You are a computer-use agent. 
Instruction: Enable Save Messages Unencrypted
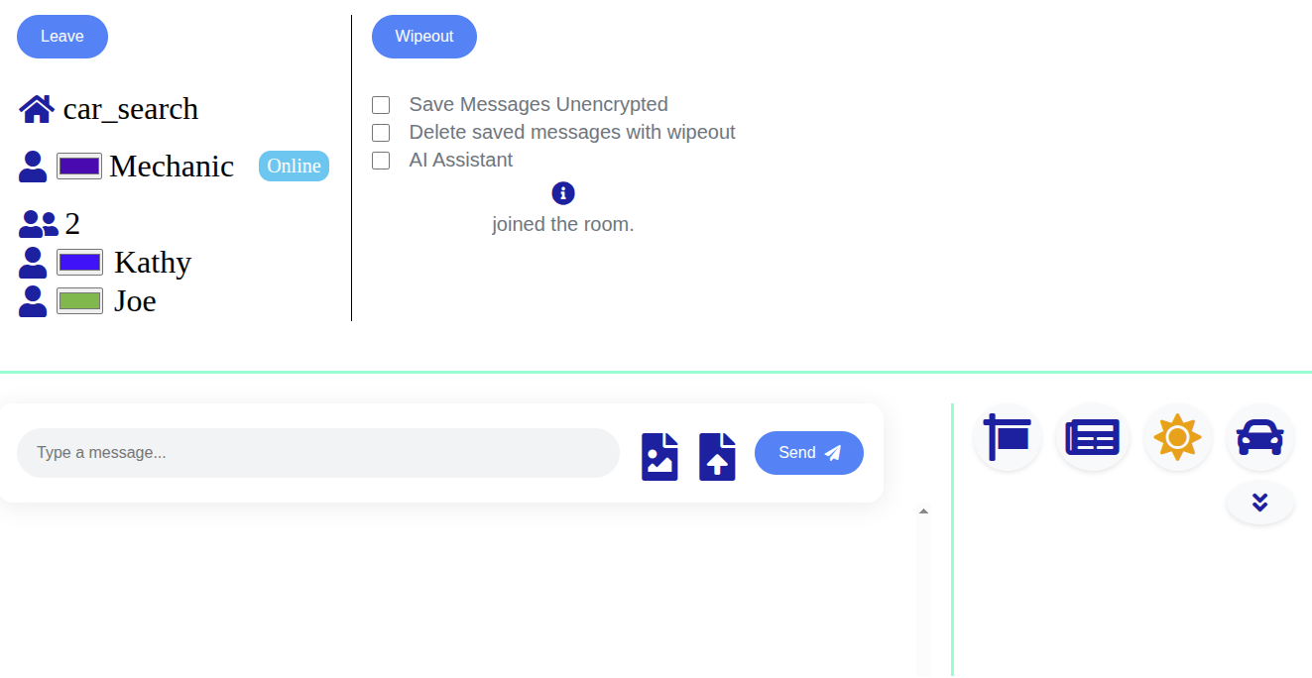click(381, 104)
